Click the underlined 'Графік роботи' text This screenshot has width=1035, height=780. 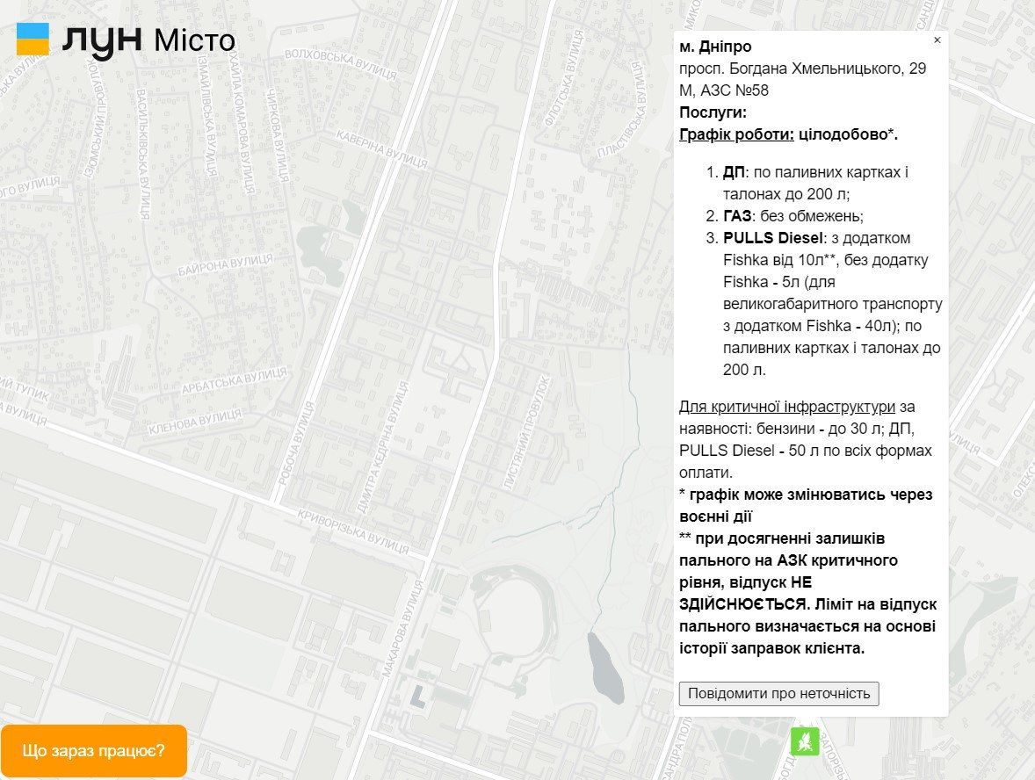click(x=736, y=134)
